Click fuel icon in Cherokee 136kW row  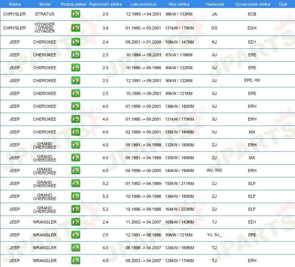click(75, 106)
